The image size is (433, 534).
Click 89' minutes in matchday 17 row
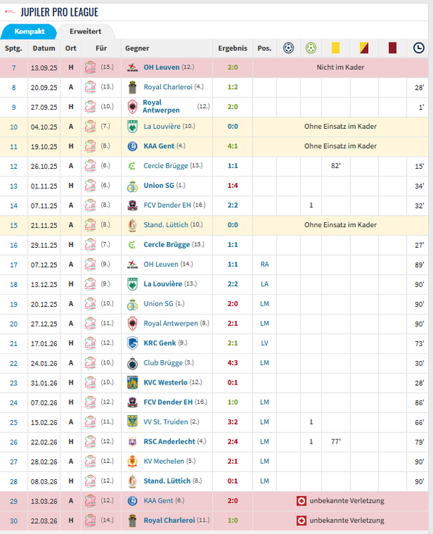click(419, 265)
